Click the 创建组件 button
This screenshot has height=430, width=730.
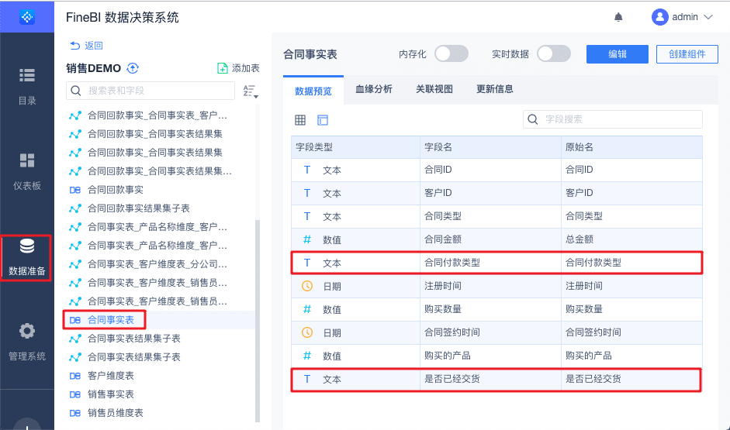687,53
